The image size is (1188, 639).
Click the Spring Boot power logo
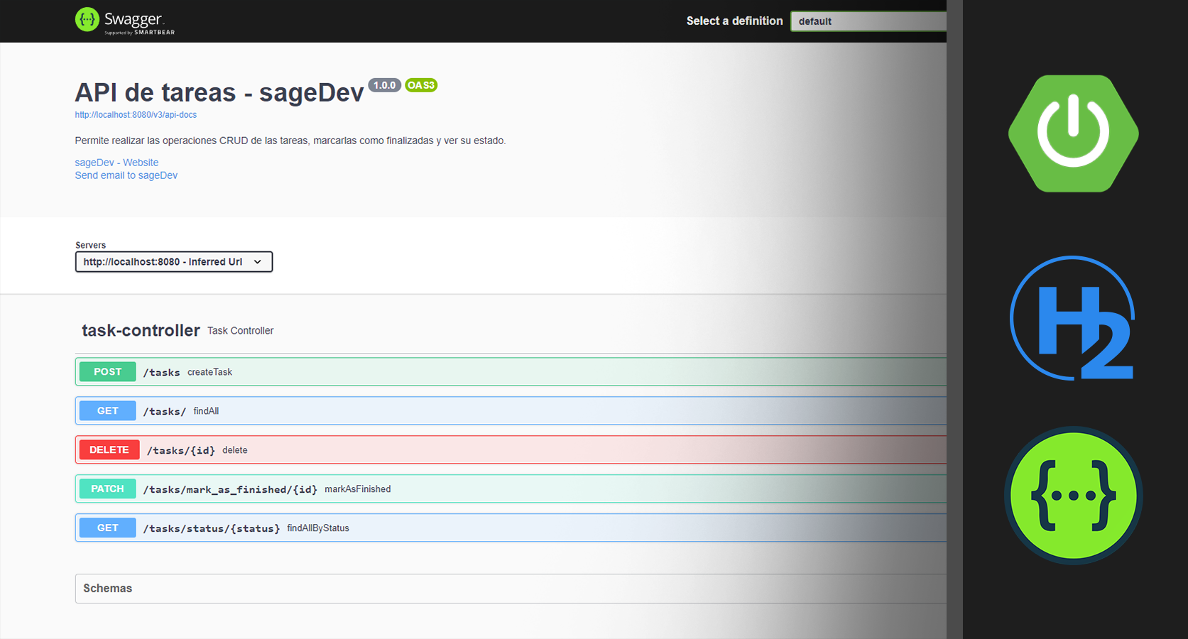(x=1073, y=133)
